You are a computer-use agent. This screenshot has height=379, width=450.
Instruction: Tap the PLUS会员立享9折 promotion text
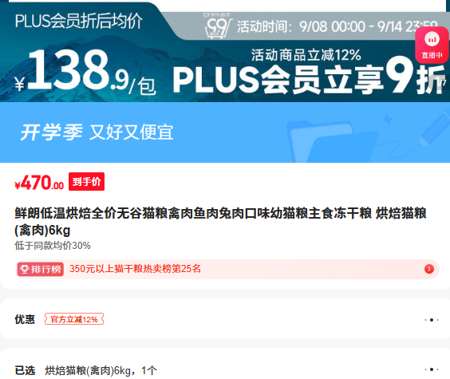pyautogui.click(x=309, y=77)
